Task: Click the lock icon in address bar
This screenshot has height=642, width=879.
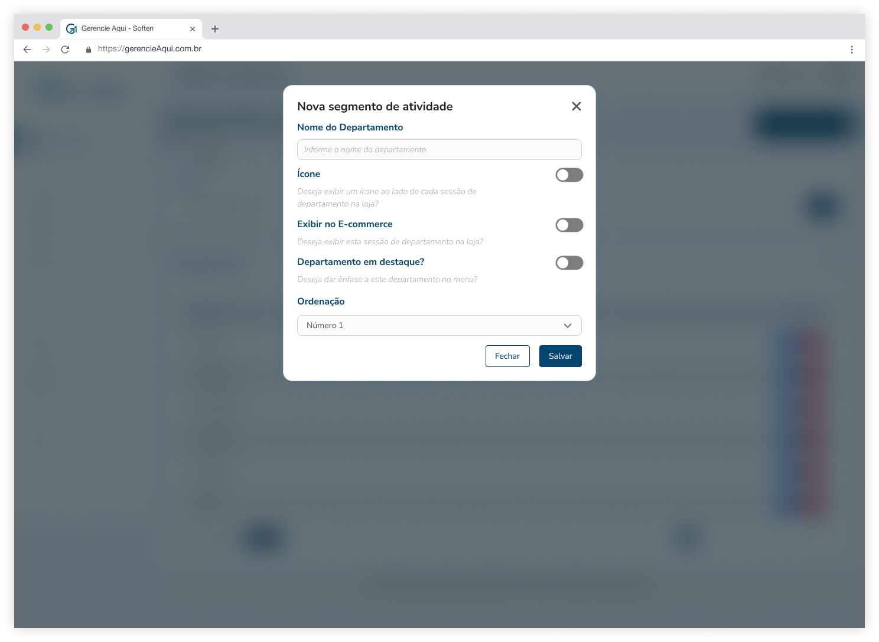Action: point(89,50)
